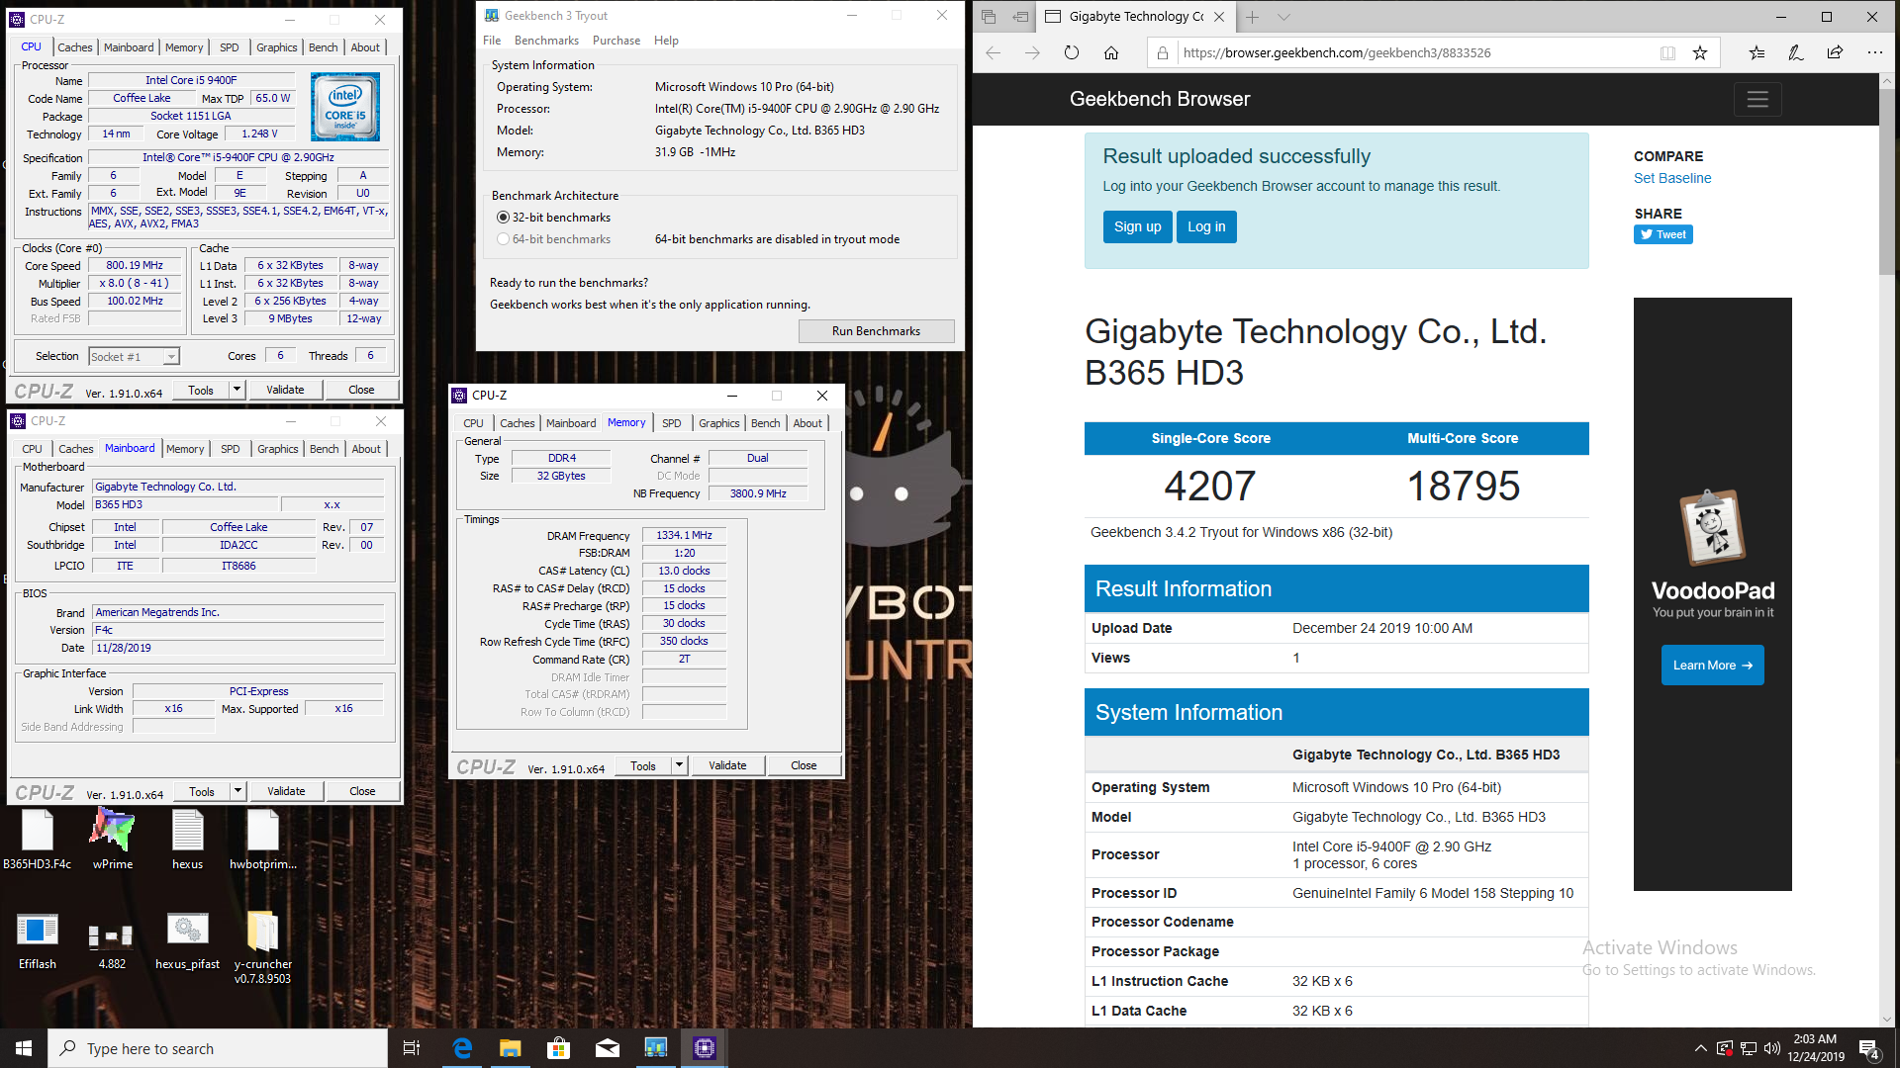Open Task View in the taskbar

(412, 1048)
